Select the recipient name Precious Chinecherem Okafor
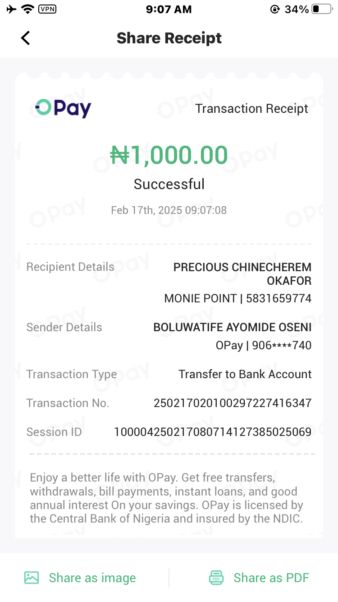 click(x=242, y=273)
